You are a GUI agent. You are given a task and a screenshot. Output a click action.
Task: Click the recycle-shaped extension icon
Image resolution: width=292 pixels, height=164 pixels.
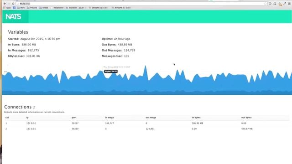(275, 4)
